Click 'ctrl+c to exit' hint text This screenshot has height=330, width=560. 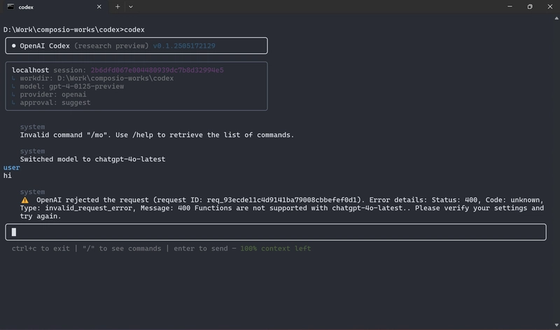click(41, 249)
